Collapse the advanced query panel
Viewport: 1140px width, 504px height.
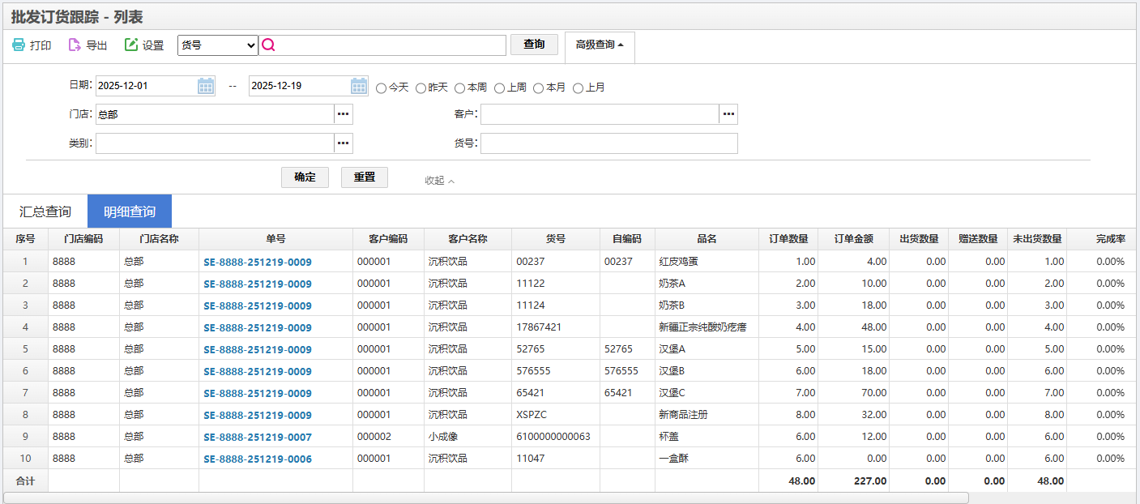(439, 181)
